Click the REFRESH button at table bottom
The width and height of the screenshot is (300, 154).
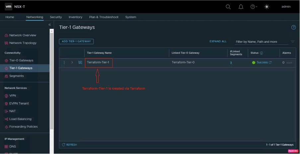tap(69, 145)
